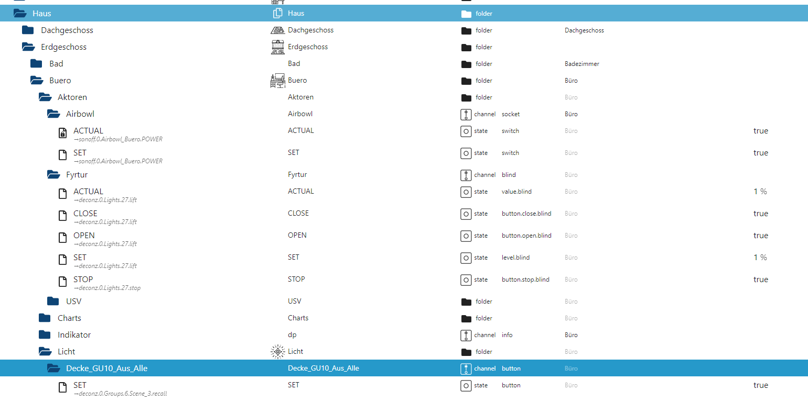Click the copy icon beside Haus name

(278, 13)
